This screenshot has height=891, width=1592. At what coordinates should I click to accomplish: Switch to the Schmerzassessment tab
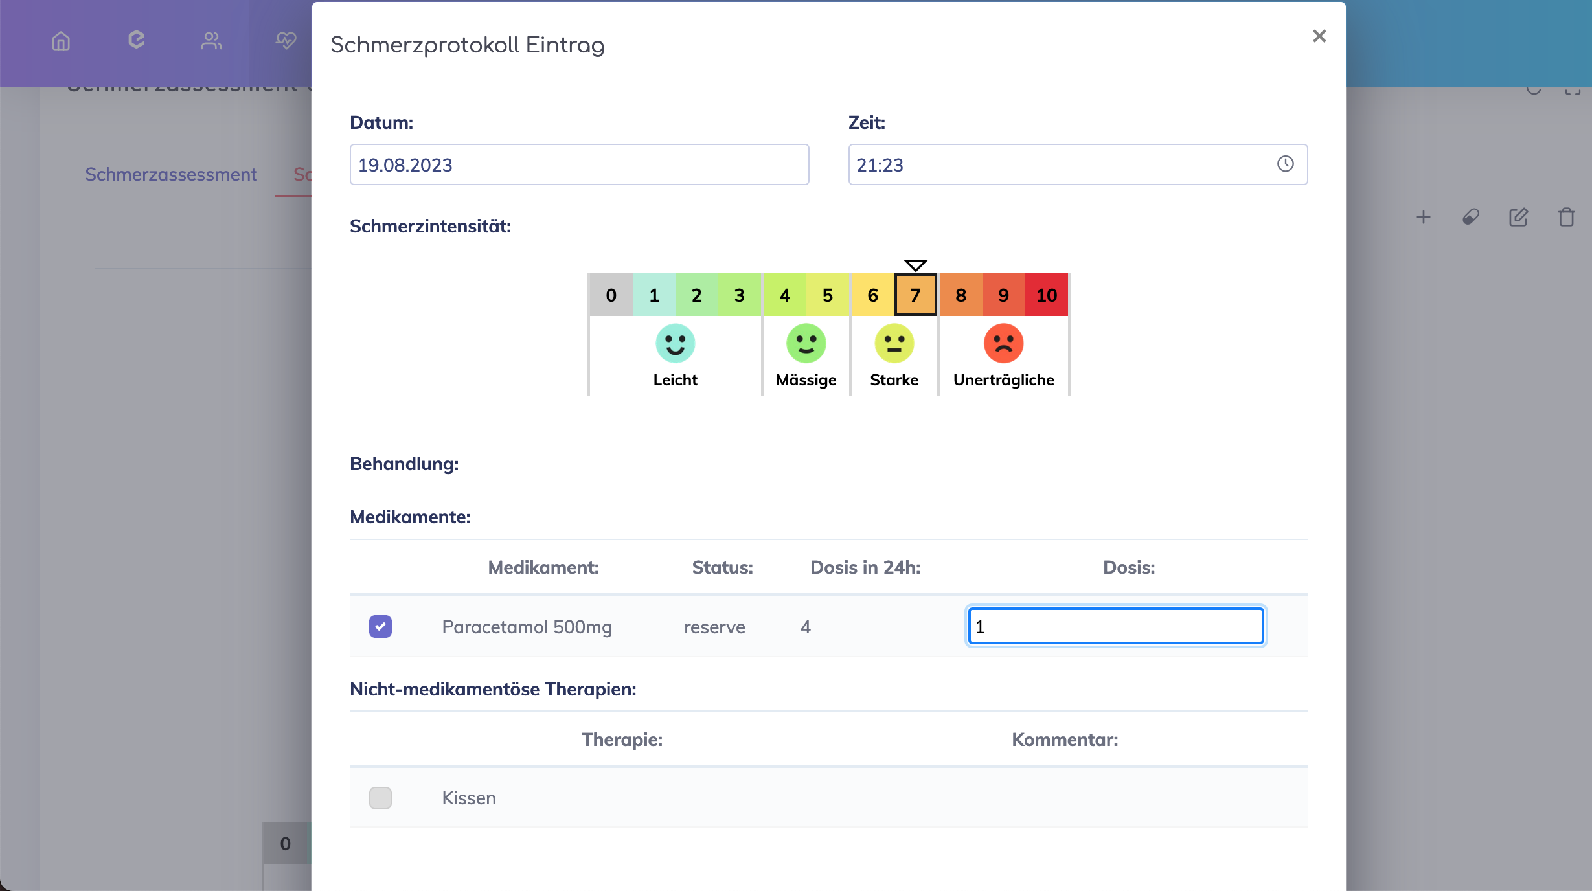point(171,174)
